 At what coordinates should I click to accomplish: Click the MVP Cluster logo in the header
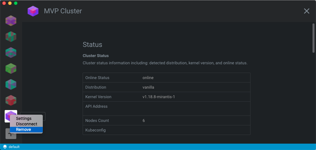[33, 11]
